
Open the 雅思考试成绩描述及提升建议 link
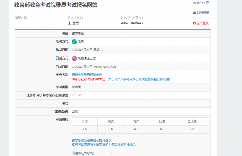(x=91, y=140)
